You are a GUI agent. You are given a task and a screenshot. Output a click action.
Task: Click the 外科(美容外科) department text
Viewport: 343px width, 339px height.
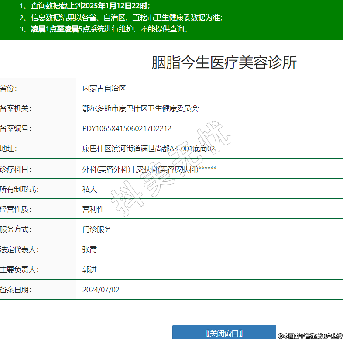106,169
